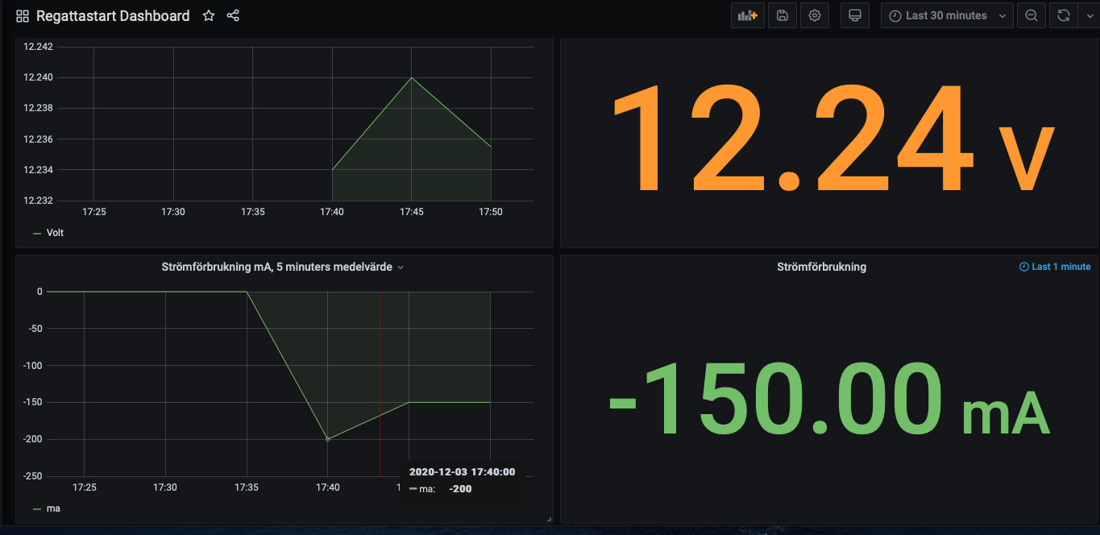This screenshot has height=535, width=1100.
Task: Refresh the dashboard data
Action: [x=1063, y=15]
